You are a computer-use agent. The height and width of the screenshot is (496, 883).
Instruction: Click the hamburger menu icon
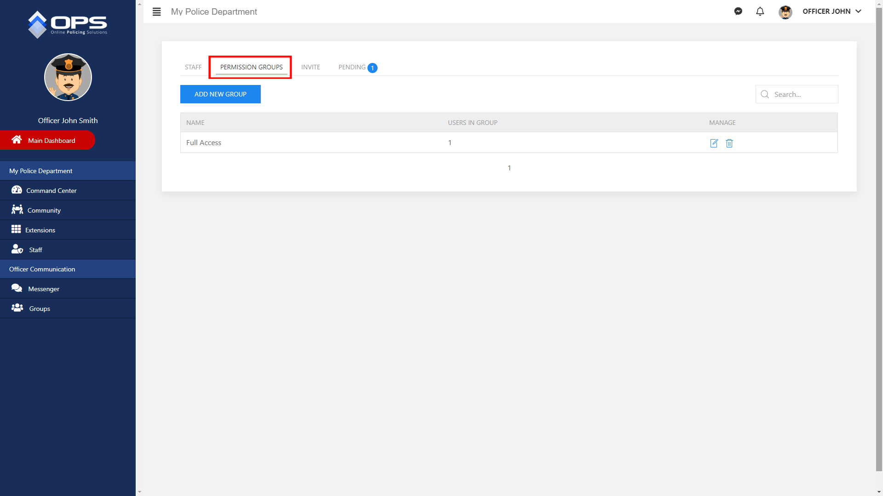point(156,12)
